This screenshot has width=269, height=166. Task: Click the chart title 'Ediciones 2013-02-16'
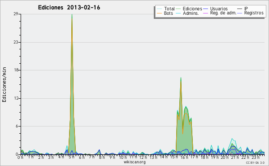69,8
